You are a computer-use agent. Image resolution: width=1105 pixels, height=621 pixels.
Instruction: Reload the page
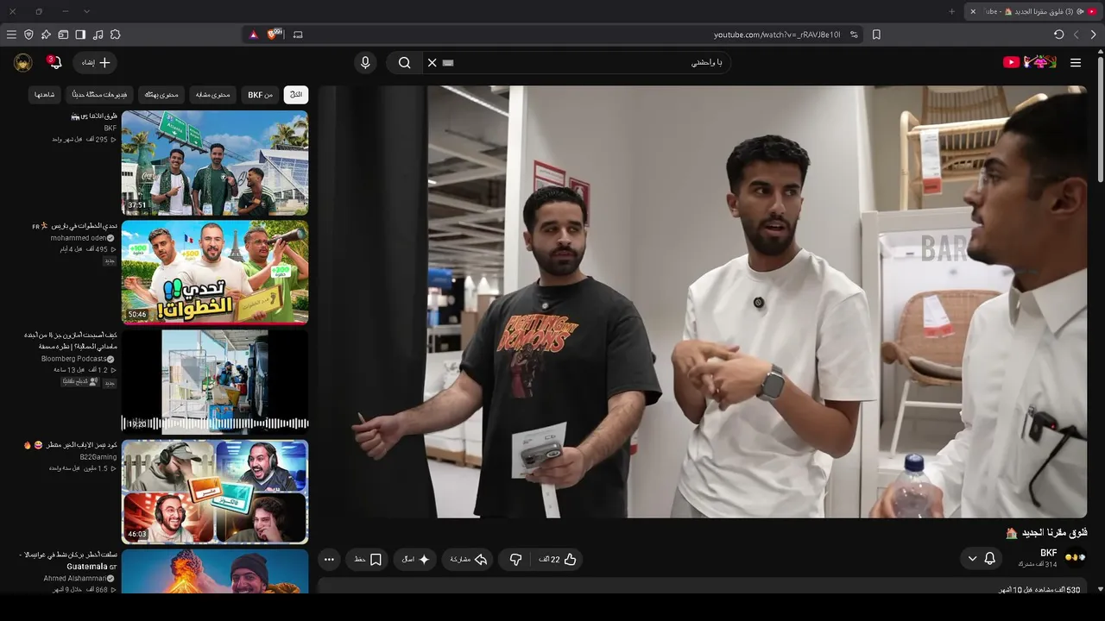pyautogui.click(x=1059, y=34)
